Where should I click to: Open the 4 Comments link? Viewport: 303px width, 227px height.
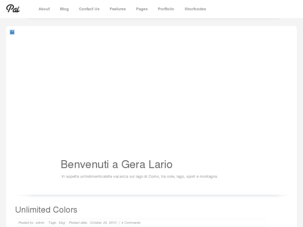(131, 222)
